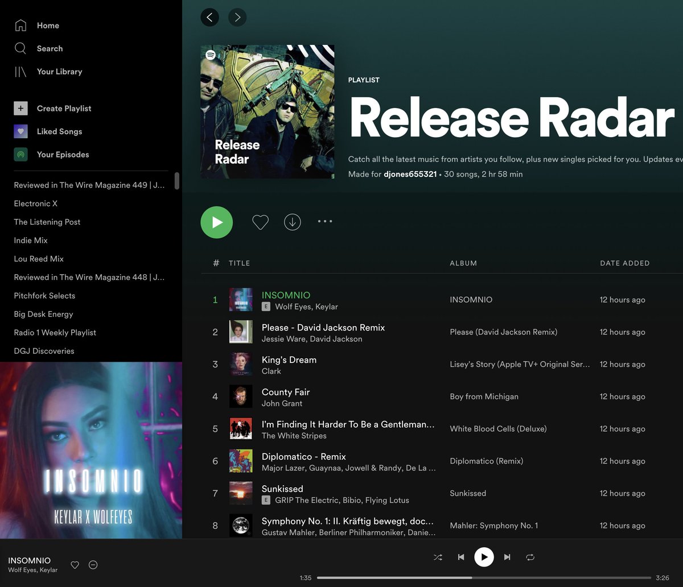Click the Home icon in sidebar
683x587 pixels.
coord(20,25)
